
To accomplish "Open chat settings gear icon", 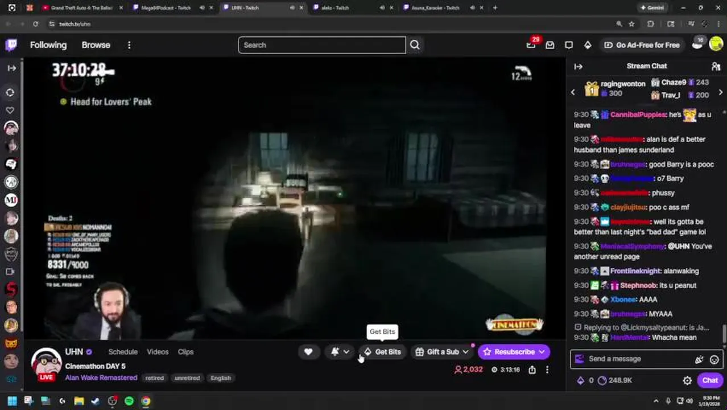I will click(x=687, y=380).
